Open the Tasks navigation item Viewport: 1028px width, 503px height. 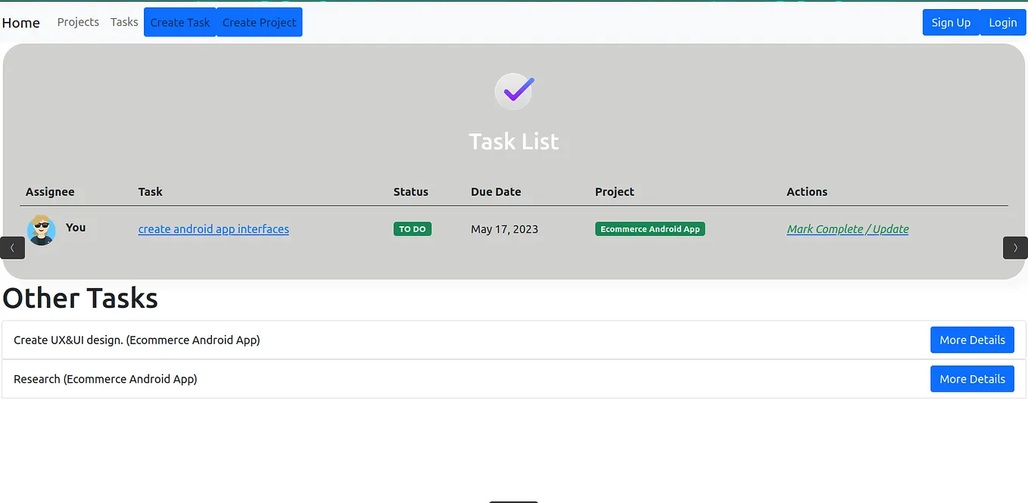pyautogui.click(x=123, y=22)
